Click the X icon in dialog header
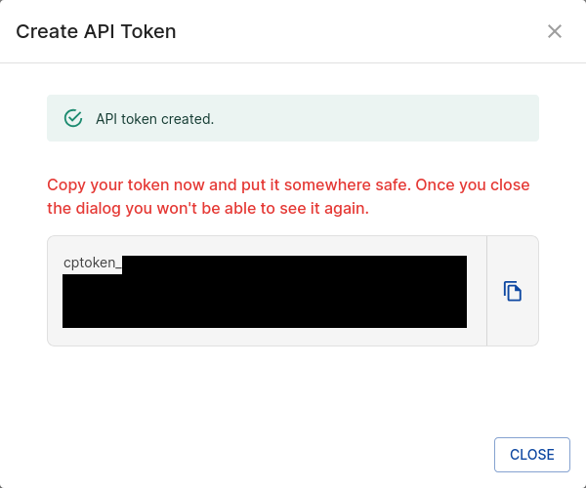 click(x=555, y=31)
